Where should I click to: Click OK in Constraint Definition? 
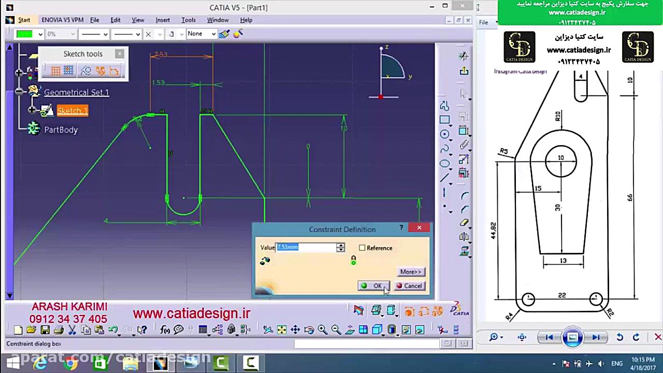[x=373, y=286]
